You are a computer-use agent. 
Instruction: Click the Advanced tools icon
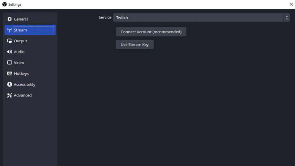(9, 95)
